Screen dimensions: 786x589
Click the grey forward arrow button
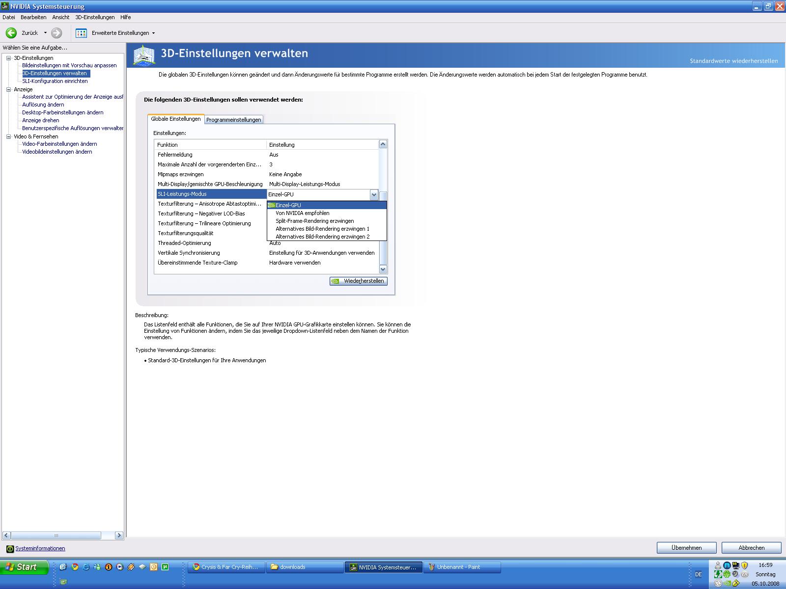tap(57, 33)
